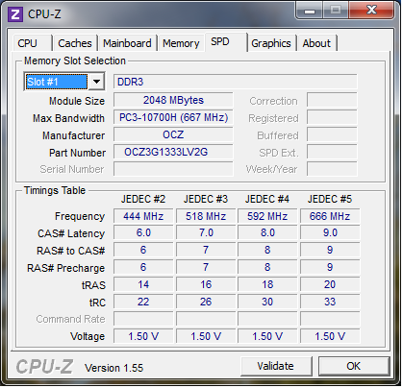Click the CAS# Latency 8.0 cell
Image resolution: width=403 pixels, height=388 pixels.
[x=267, y=232]
